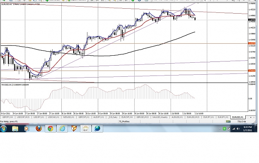
Task: Click the MACD(5,34,5) indicator label
Action: point(15,85)
